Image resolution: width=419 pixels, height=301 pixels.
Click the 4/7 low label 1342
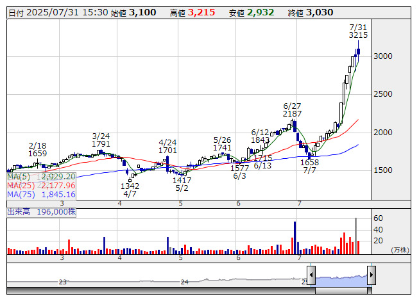130,185
